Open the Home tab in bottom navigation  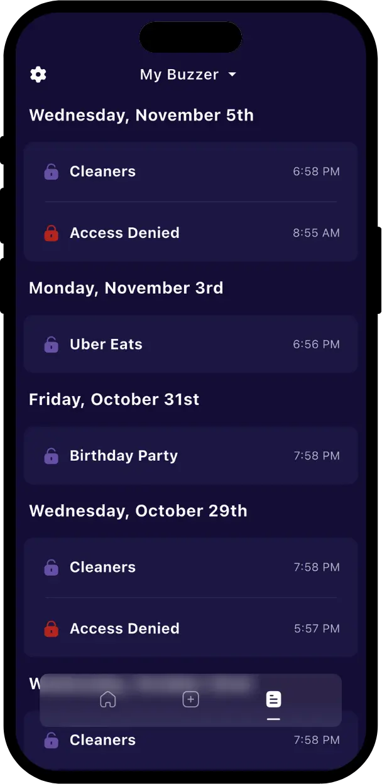108,699
